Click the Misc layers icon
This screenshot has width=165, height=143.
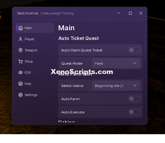(x=21, y=84)
